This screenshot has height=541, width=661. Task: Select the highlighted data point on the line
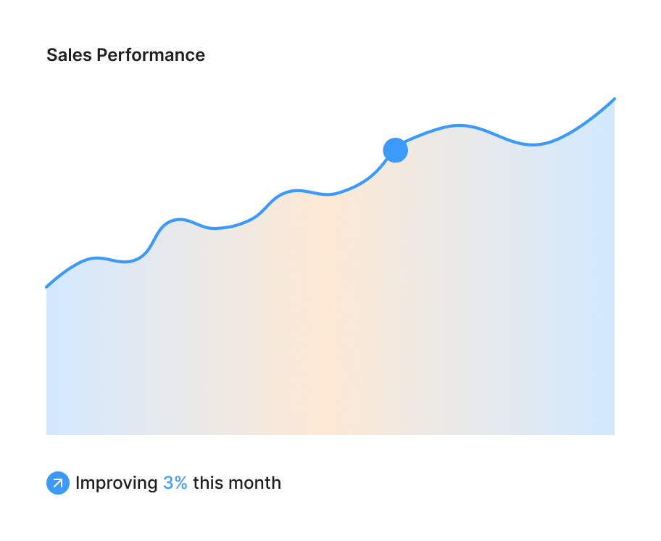pyautogui.click(x=396, y=150)
